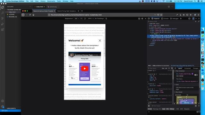Pick a color with the eyedropper icon
Screen dimensions: 205x115
coord(199,21)
